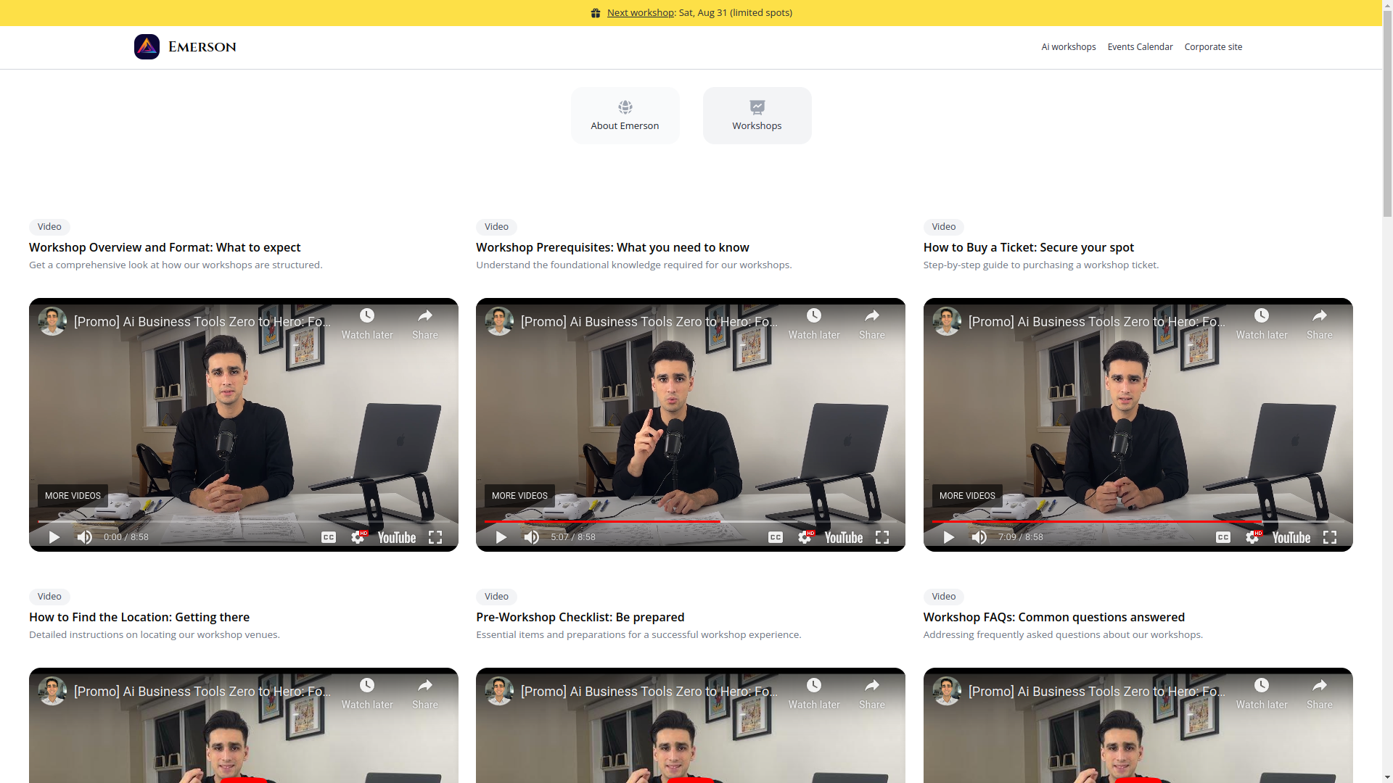Open settings gear on ticket video

coord(1252,537)
